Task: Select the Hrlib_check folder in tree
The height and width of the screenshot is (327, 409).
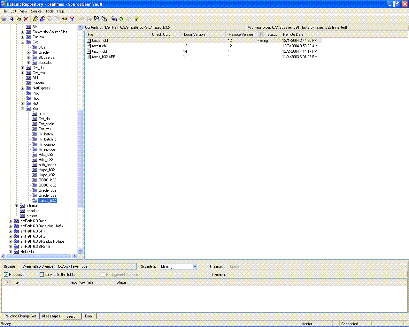Action: tap(47, 165)
